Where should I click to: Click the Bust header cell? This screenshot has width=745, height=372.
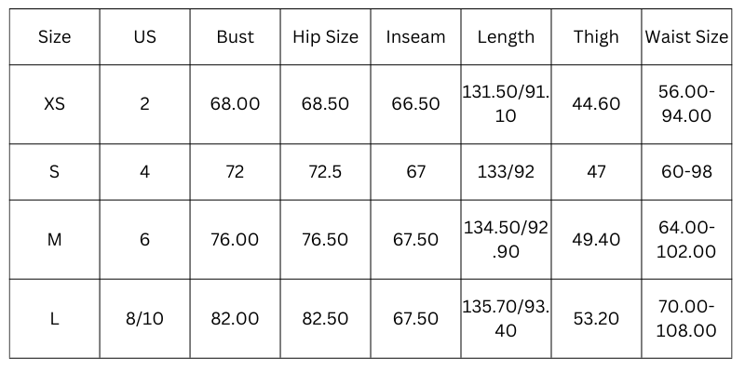click(235, 37)
